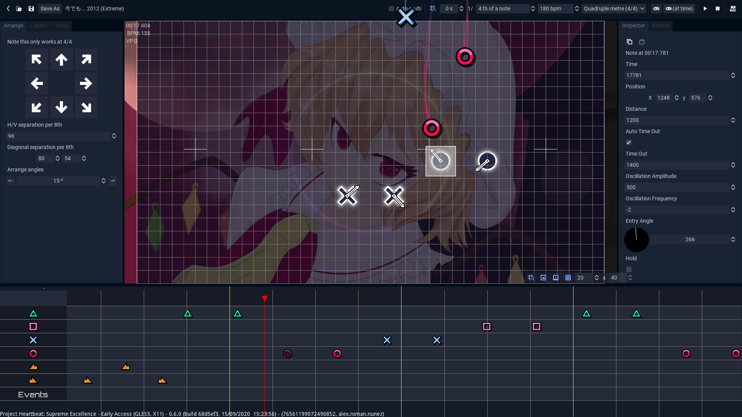Viewport: 742px width, 417px height.
Task: Click the diagonal separation field showing 80
Action: (45, 158)
